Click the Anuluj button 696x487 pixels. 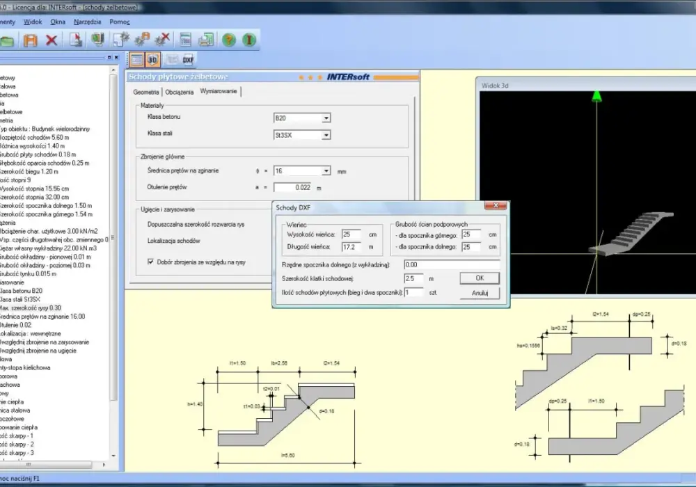coord(480,293)
